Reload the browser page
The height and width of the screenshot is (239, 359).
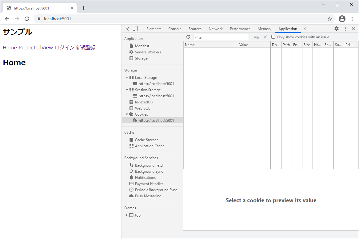tap(27, 19)
